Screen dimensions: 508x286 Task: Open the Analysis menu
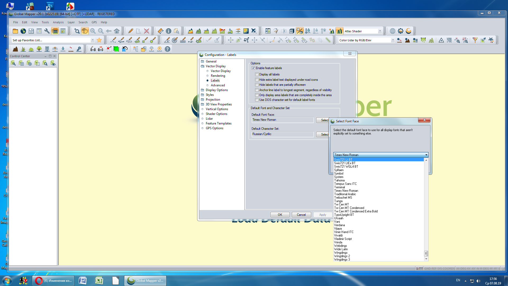(58, 22)
